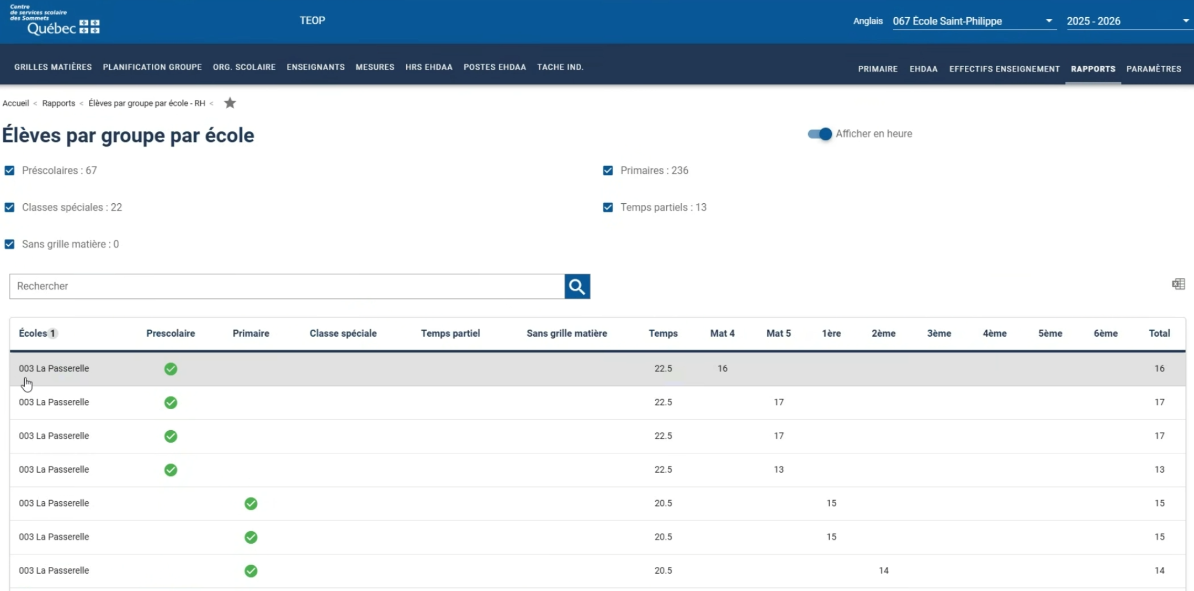The height and width of the screenshot is (591, 1194).
Task: Open the Mesures menu
Action: 375,67
